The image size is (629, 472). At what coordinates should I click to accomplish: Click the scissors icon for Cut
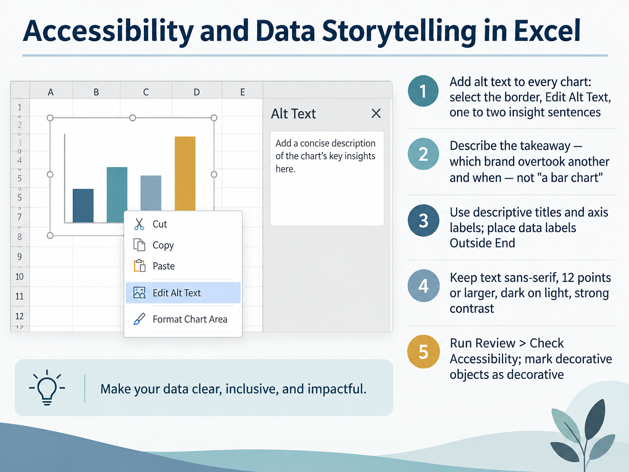[139, 224]
